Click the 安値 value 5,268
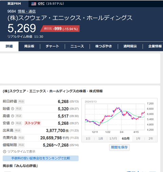Viewport: 163px width, 172px height. pyautogui.click(x=63, y=123)
